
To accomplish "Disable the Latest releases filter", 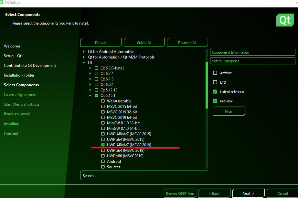I will pos(215,92).
